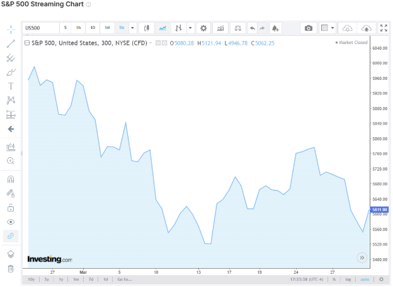Toggle stay in drawing mode
This screenshot has height=287, width=393.
coord(11,194)
